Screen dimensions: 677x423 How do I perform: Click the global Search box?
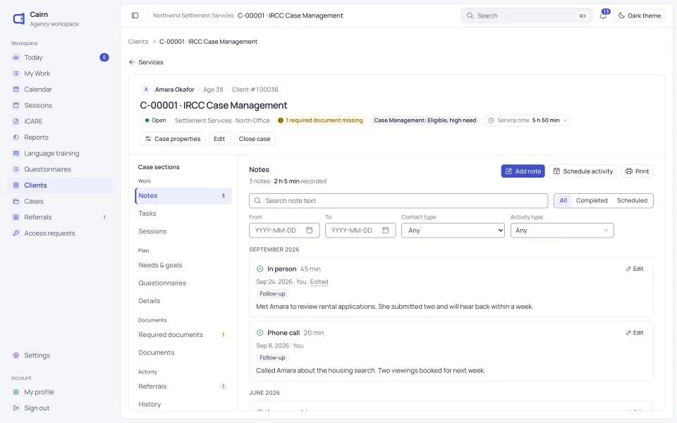526,16
